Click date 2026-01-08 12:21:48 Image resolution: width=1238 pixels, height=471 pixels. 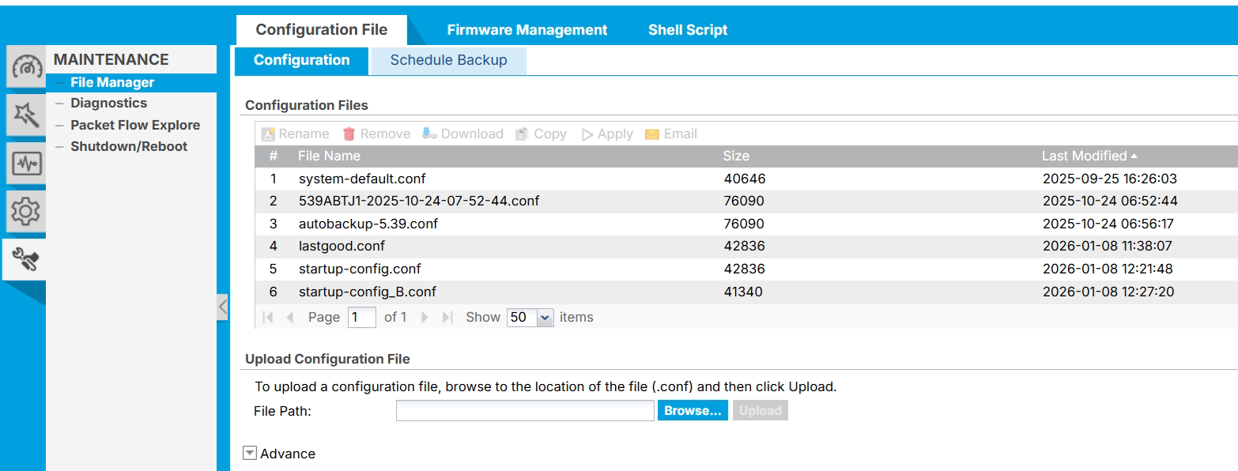[x=1108, y=269]
